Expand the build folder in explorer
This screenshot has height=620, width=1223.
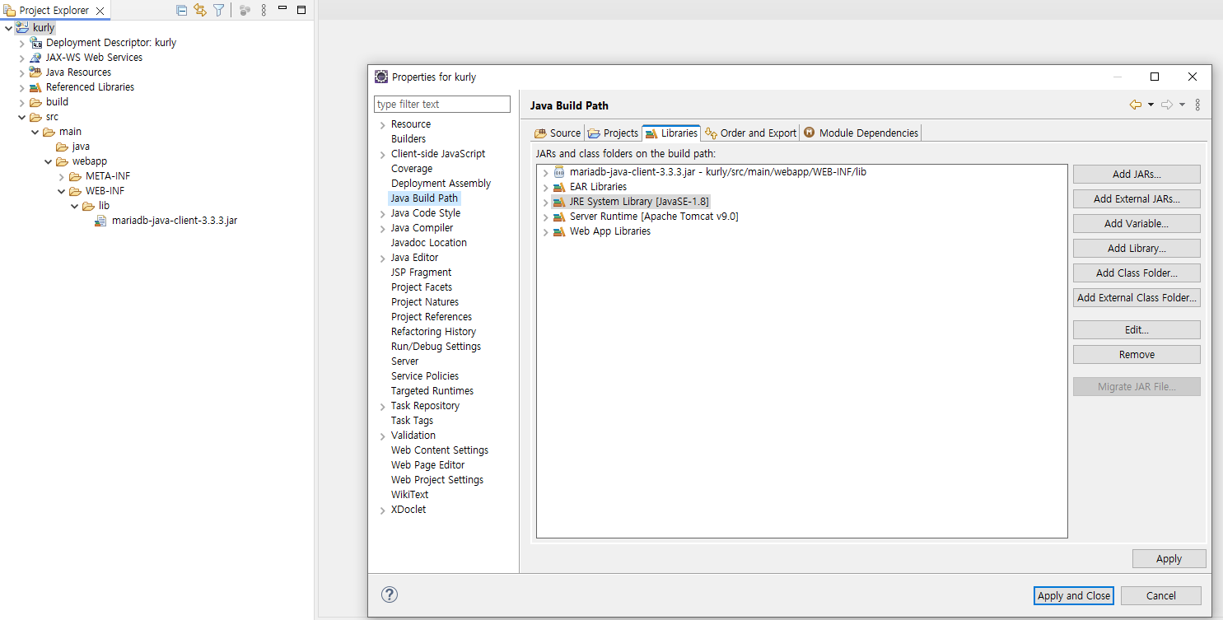22,102
